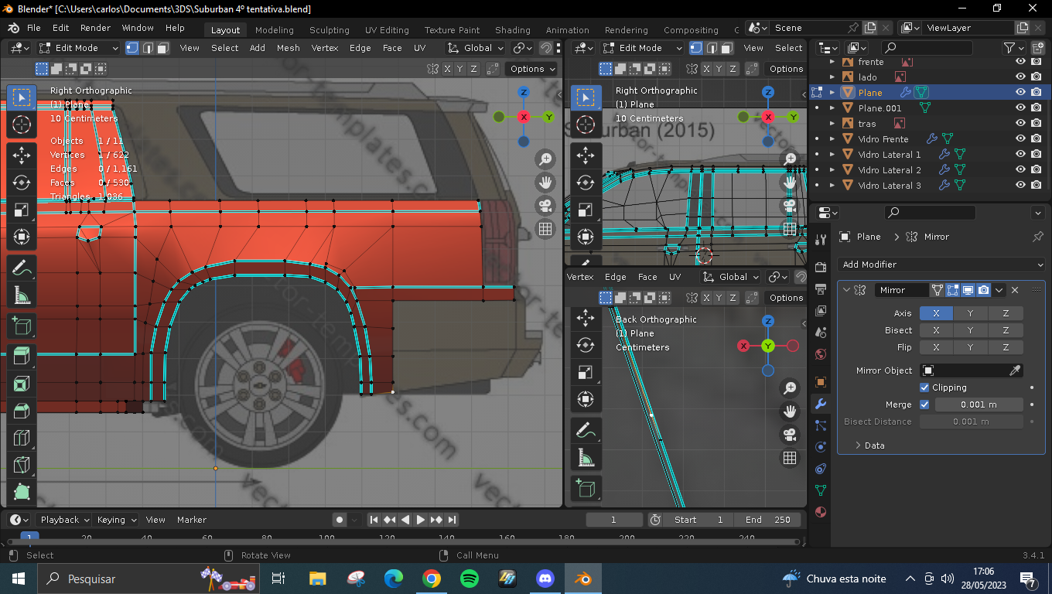Toggle camera view in main viewport
This screenshot has height=594, width=1052.
pyautogui.click(x=545, y=206)
